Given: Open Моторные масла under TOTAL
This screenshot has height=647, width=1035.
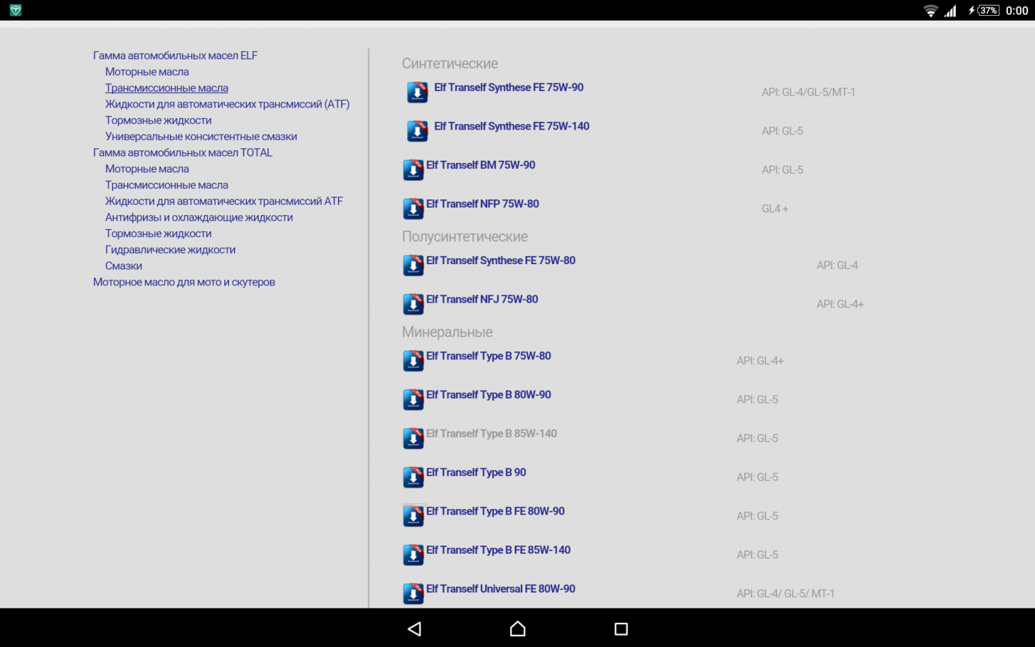Looking at the screenshot, I should 147,169.
